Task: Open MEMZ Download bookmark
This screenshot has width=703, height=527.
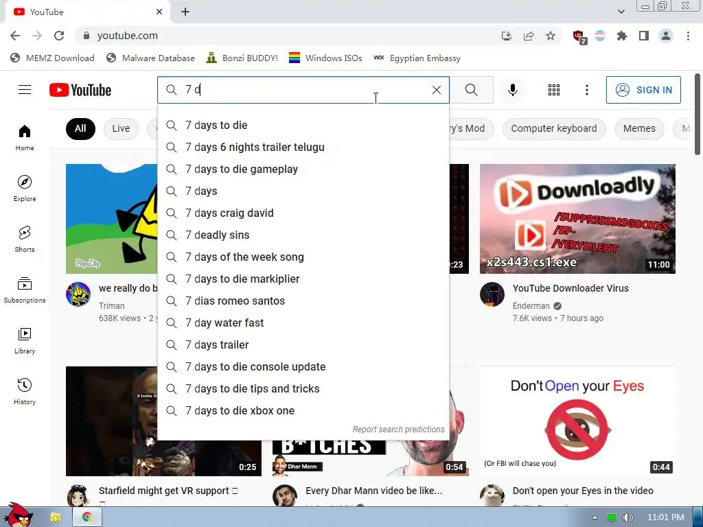Action: (x=52, y=58)
